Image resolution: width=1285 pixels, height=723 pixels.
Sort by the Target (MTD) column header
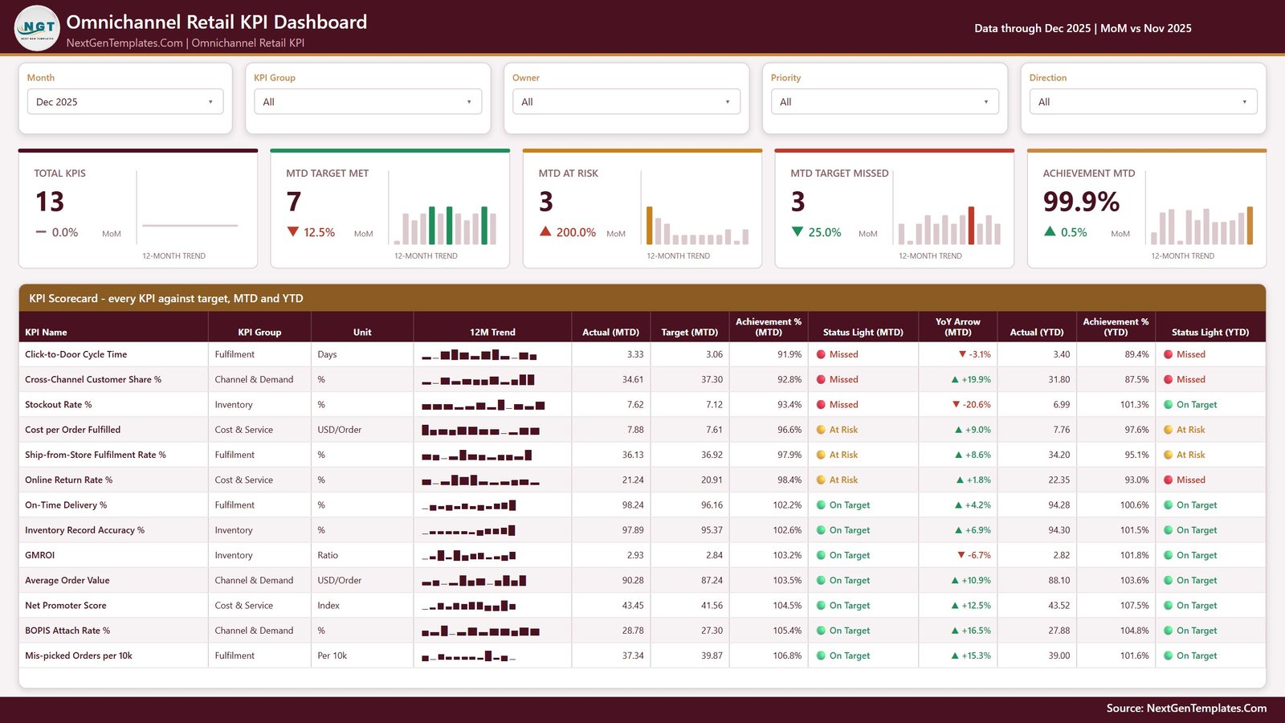689,332
